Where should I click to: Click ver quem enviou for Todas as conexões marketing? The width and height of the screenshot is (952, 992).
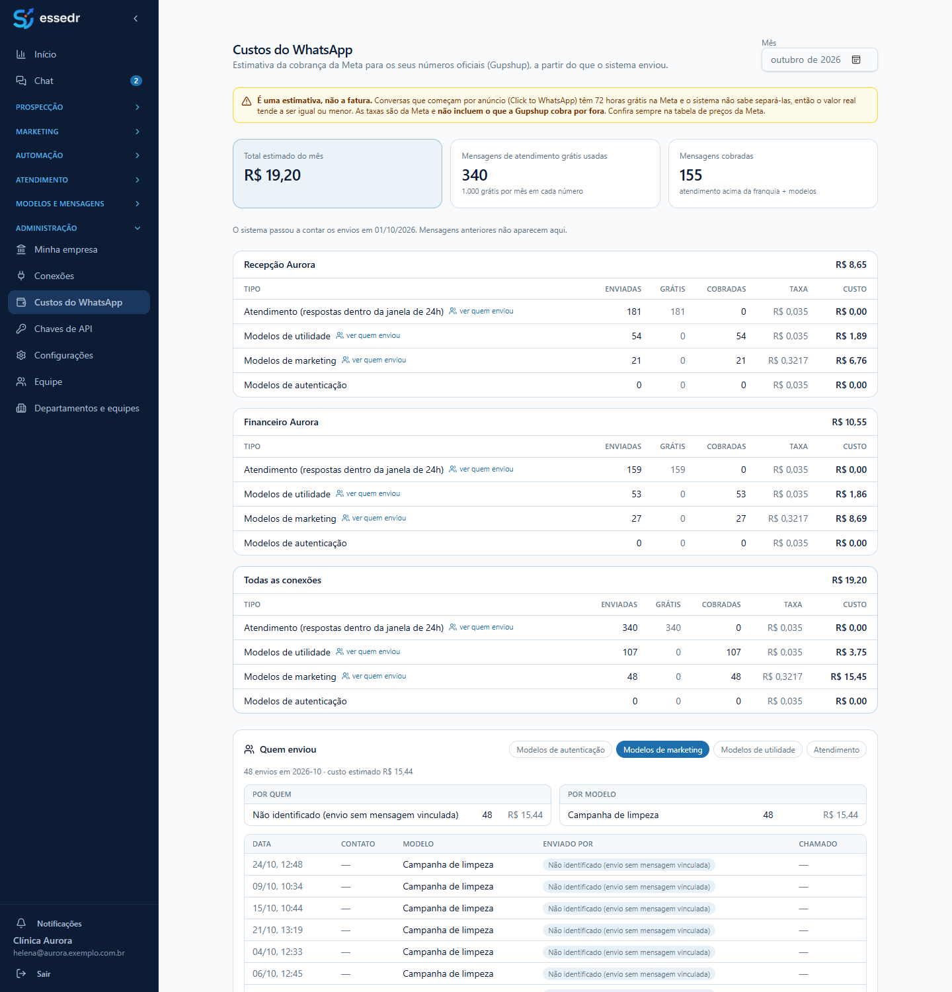tap(374, 676)
